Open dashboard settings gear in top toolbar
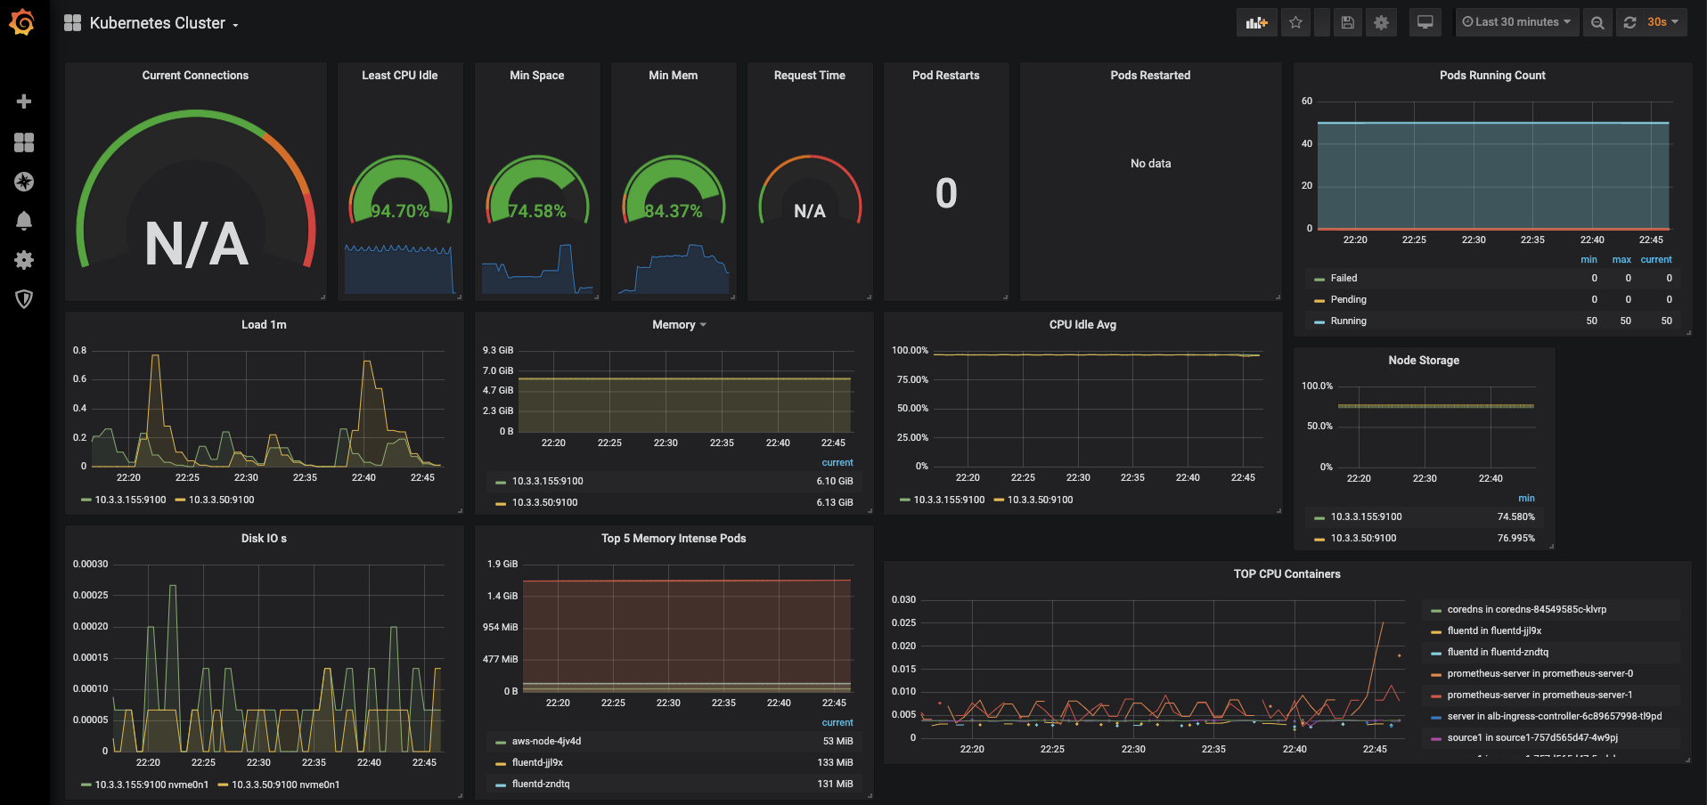 click(x=1381, y=22)
